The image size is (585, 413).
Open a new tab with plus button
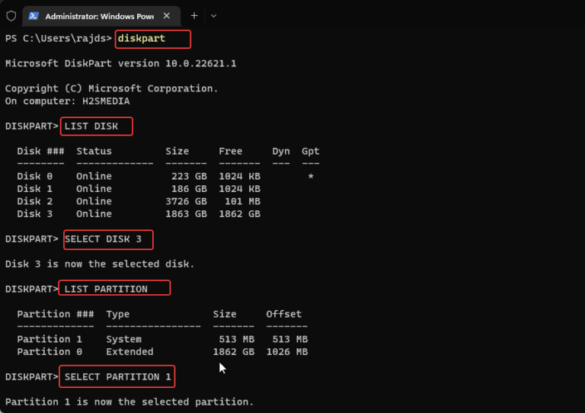[x=194, y=16]
